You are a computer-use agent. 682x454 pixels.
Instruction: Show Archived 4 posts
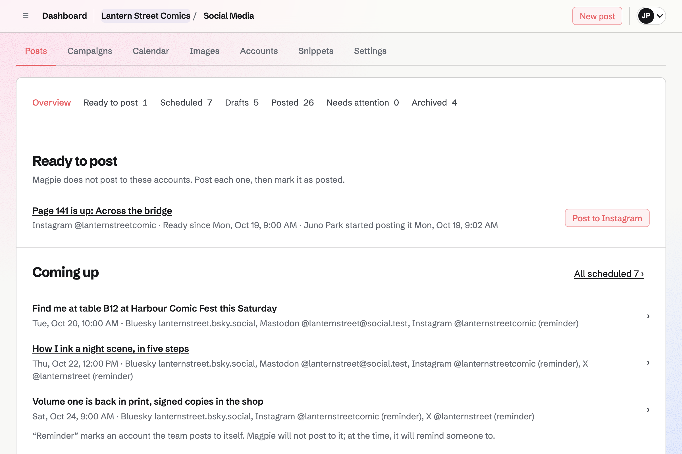pos(434,102)
